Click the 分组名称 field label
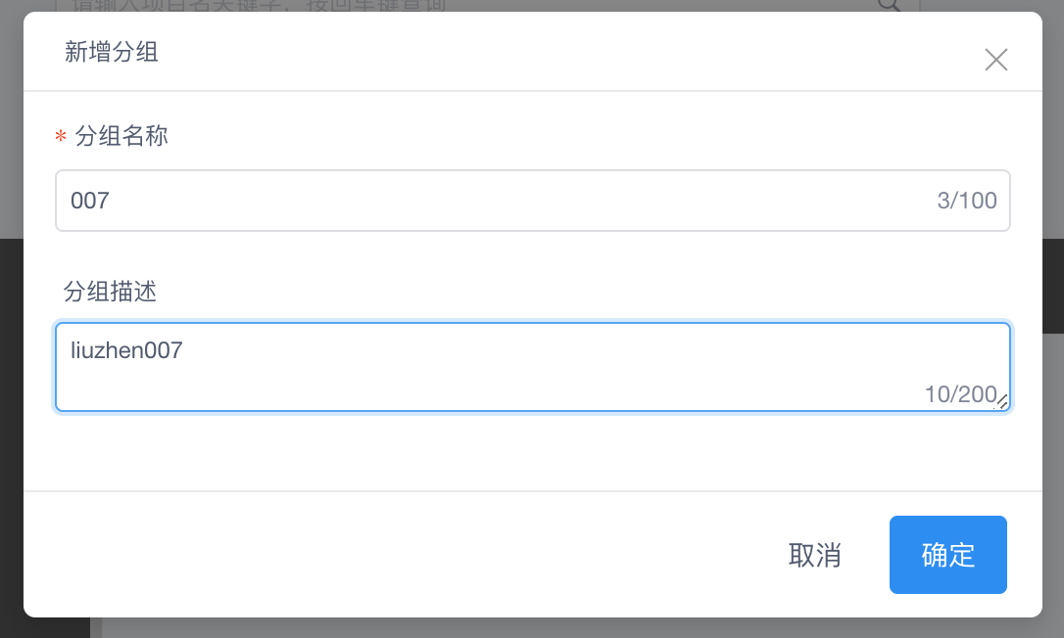Image resolution: width=1064 pixels, height=638 pixels. tap(121, 136)
